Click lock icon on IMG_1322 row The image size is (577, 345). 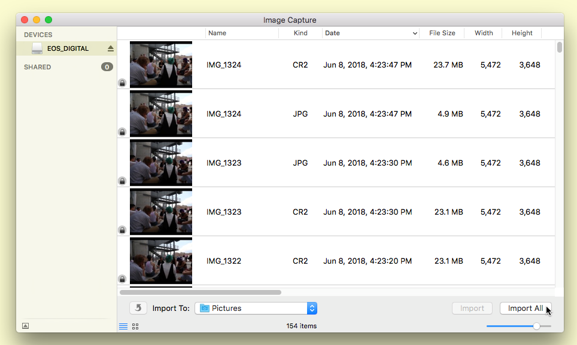point(122,279)
